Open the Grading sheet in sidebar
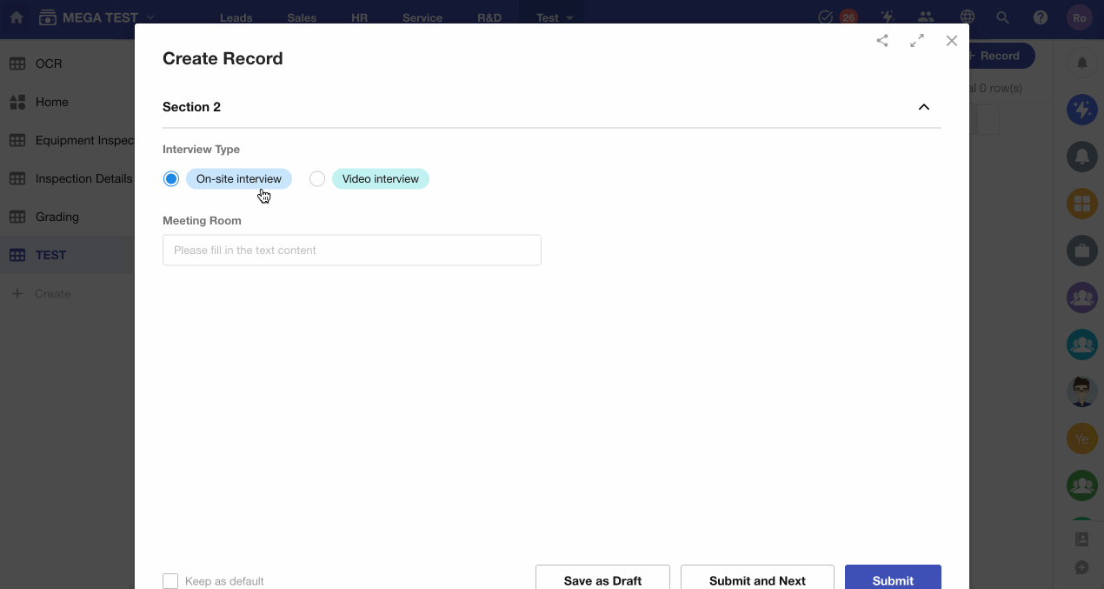 click(57, 217)
